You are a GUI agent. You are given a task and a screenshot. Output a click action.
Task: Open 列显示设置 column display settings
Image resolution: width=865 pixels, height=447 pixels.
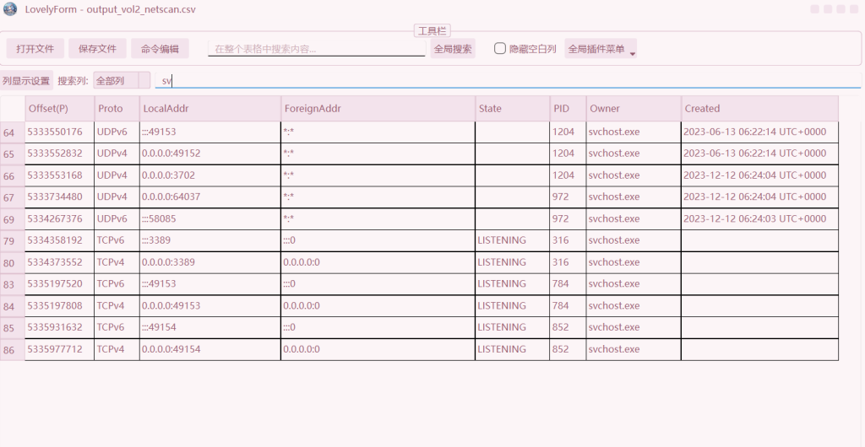point(26,81)
